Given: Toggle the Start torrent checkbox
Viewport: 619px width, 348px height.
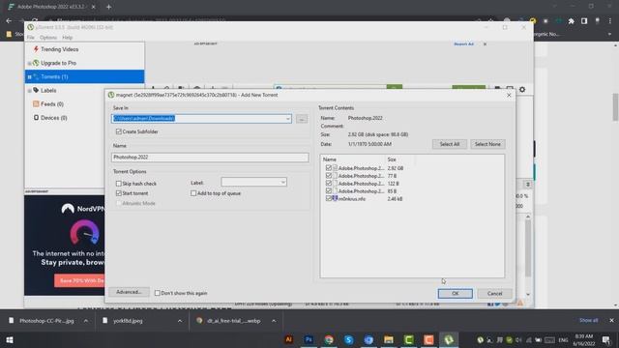Looking at the screenshot, I should pyautogui.click(x=118, y=193).
